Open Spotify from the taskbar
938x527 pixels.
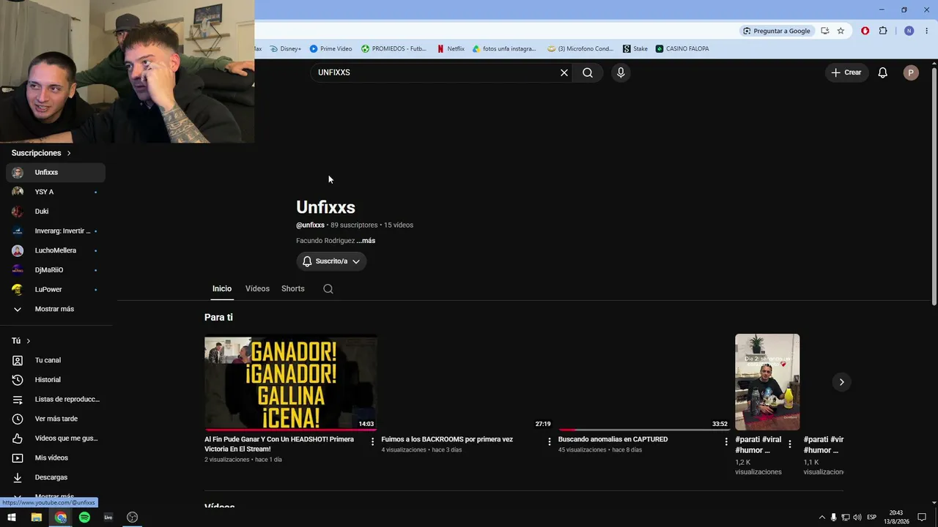pos(84,517)
